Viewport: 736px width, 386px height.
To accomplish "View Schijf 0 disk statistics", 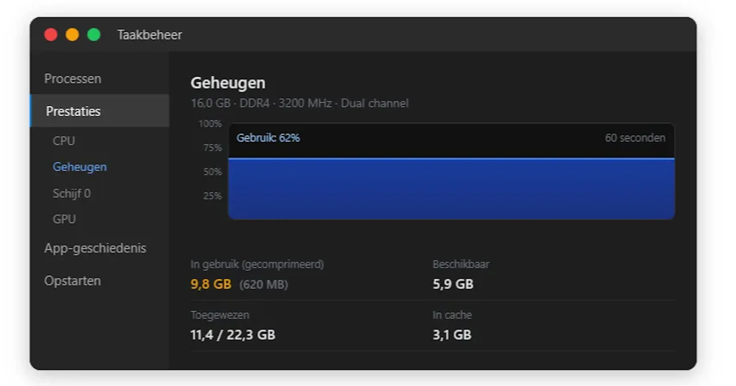I will 71,193.
